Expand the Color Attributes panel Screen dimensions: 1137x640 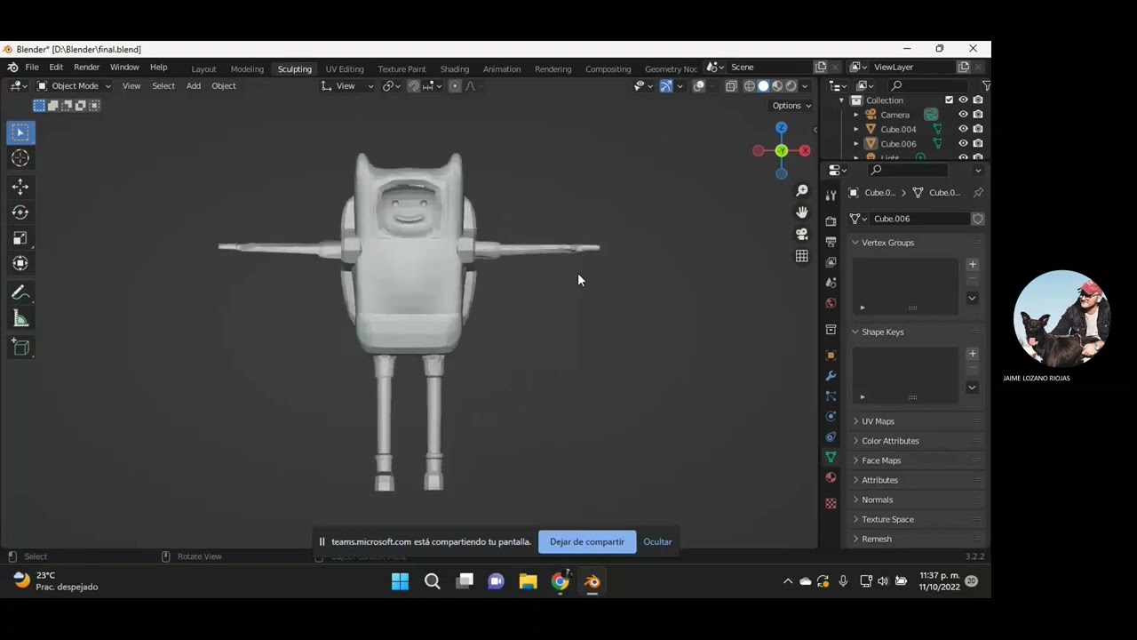tap(855, 441)
